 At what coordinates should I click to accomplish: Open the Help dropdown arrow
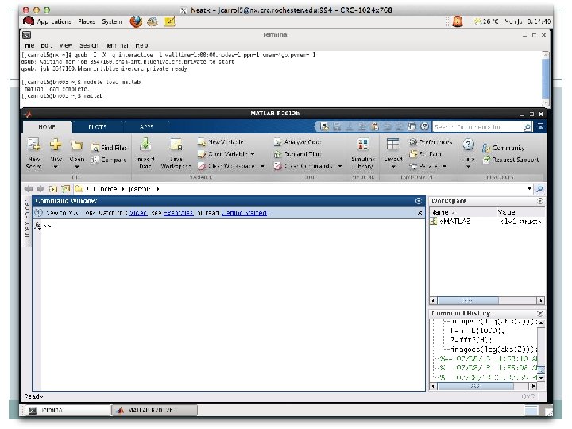[469, 167]
